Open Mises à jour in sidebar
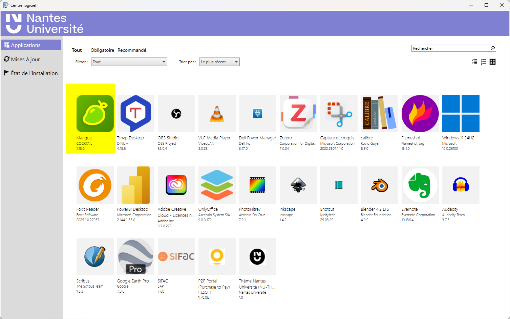Viewport: 510px width, 319px height. (x=25, y=59)
